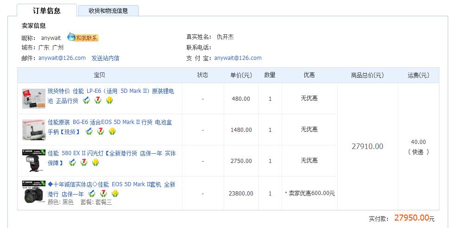
Task: Click the 和我联系 Wangwang chat icon
Action: pos(83,38)
